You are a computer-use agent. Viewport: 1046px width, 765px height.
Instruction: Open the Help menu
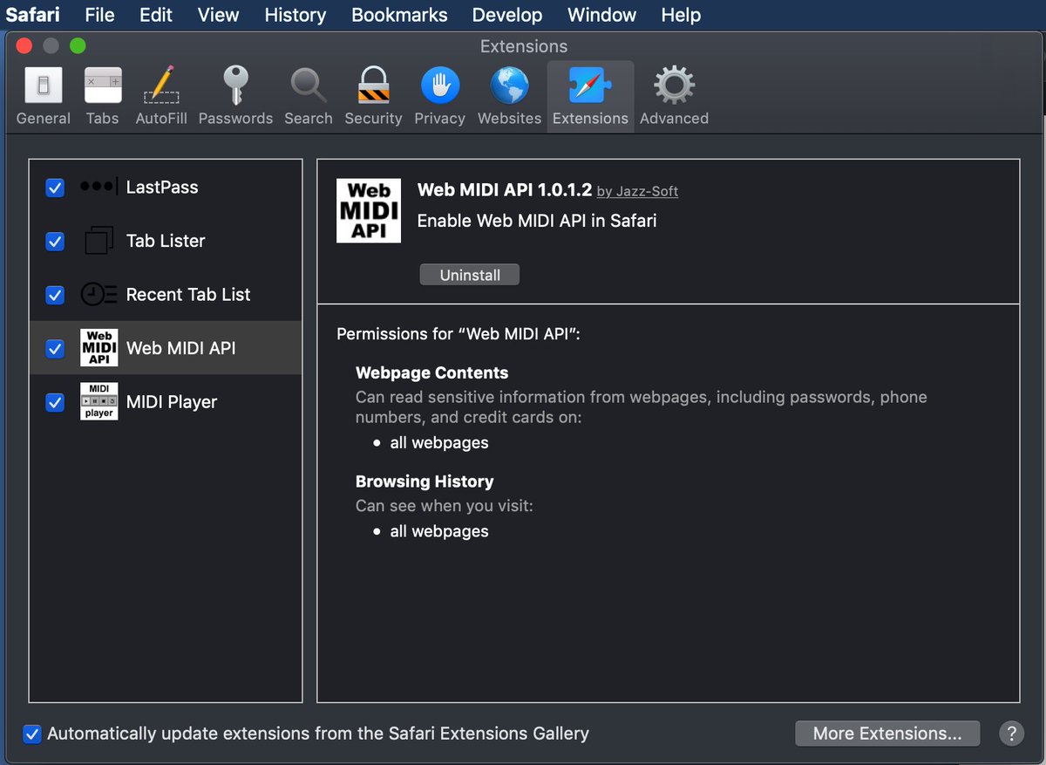point(681,15)
